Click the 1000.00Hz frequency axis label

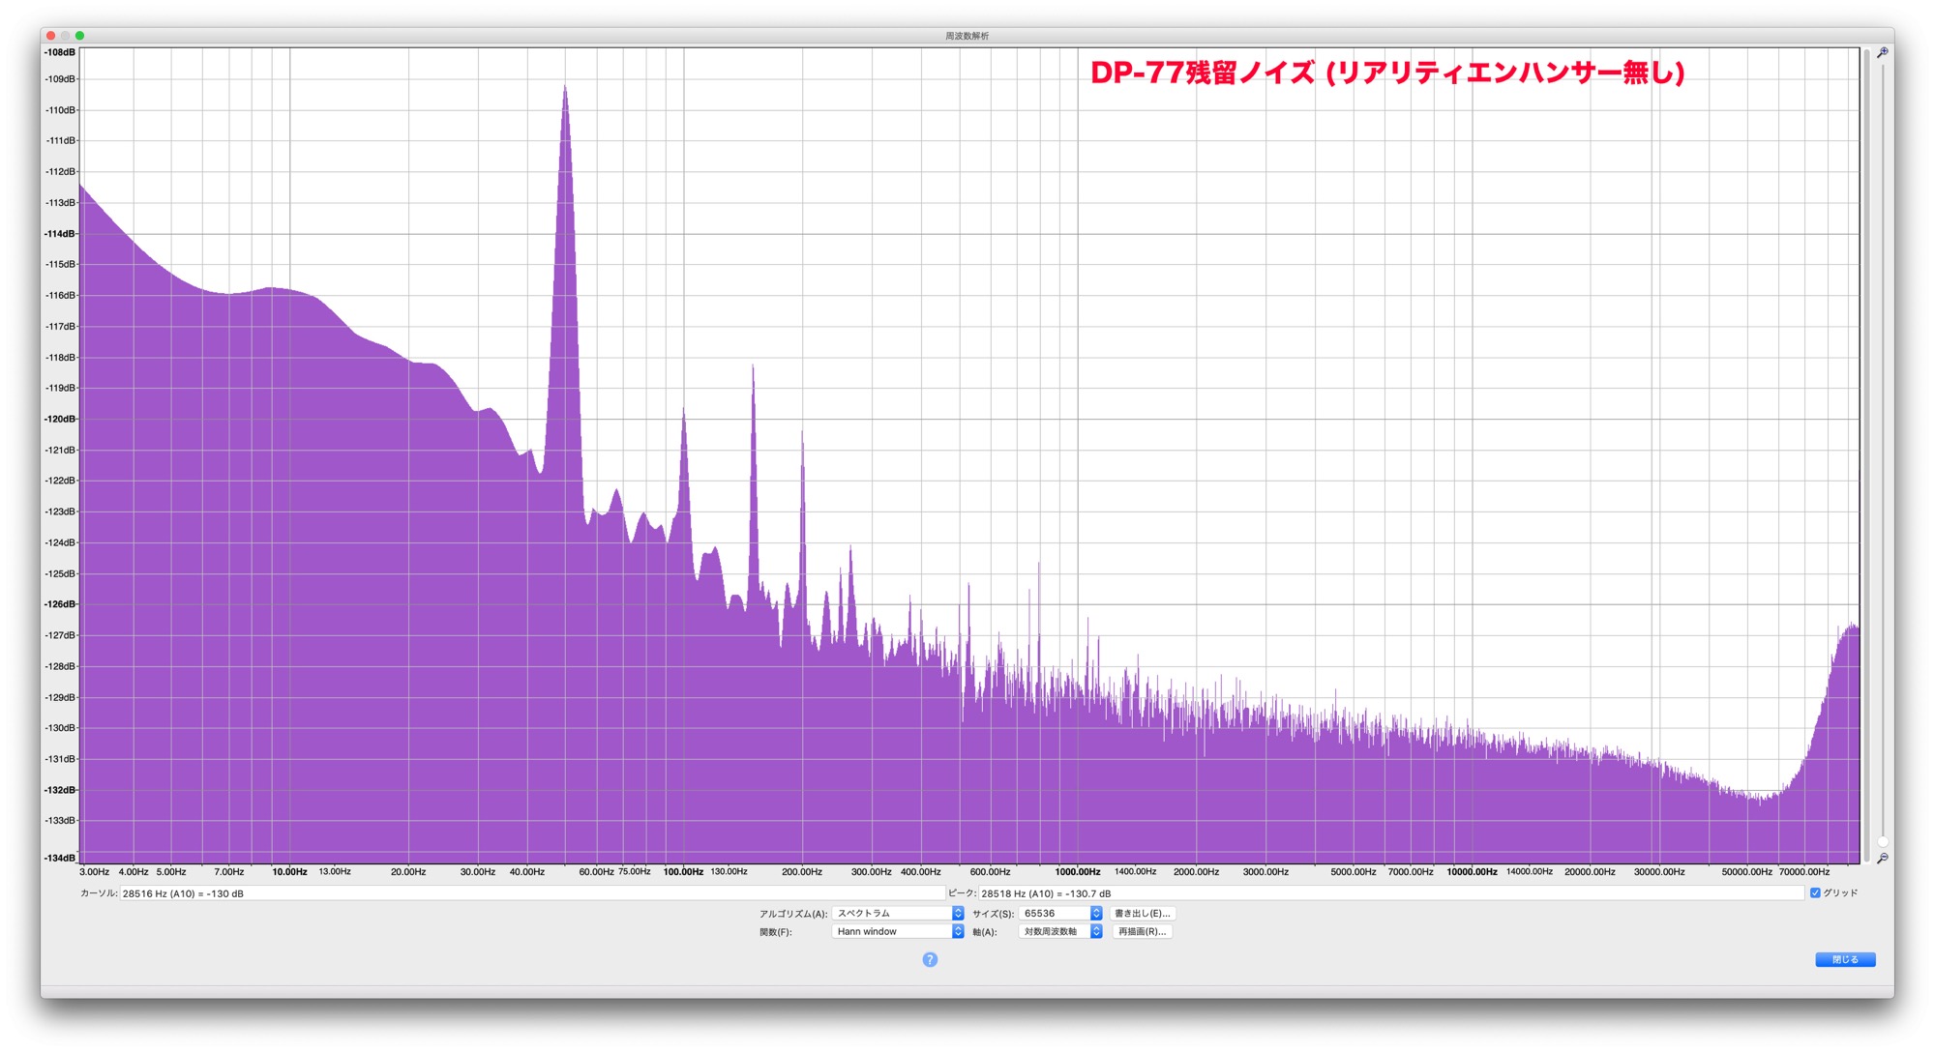click(x=1078, y=872)
